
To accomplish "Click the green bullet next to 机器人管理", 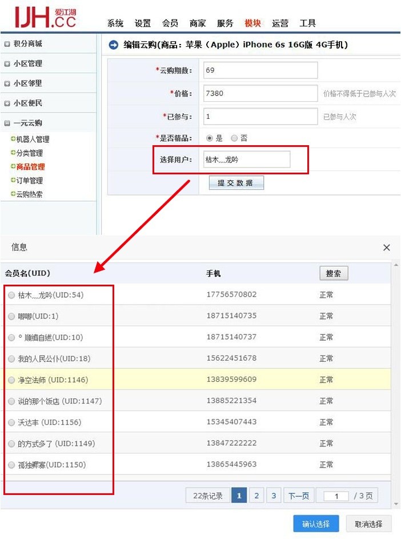I will 13,139.
